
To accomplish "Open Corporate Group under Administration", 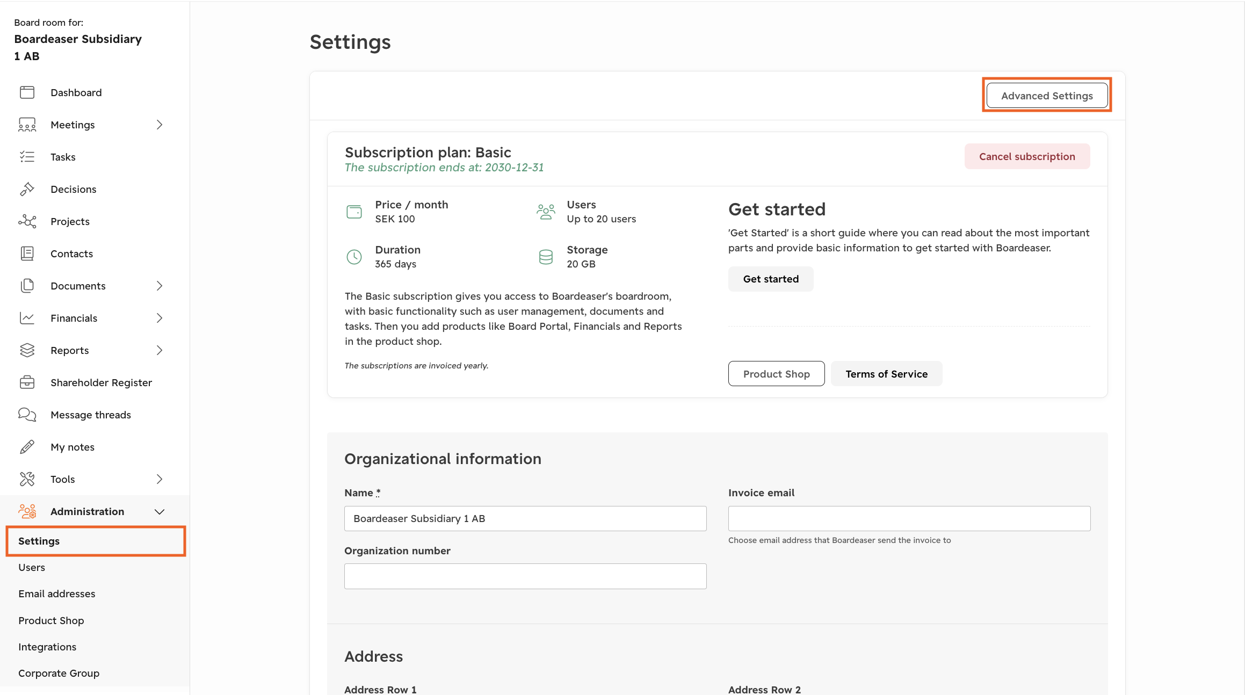I will click(59, 673).
